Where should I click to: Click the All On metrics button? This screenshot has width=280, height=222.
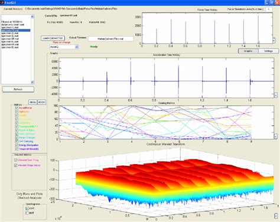tap(32, 102)
